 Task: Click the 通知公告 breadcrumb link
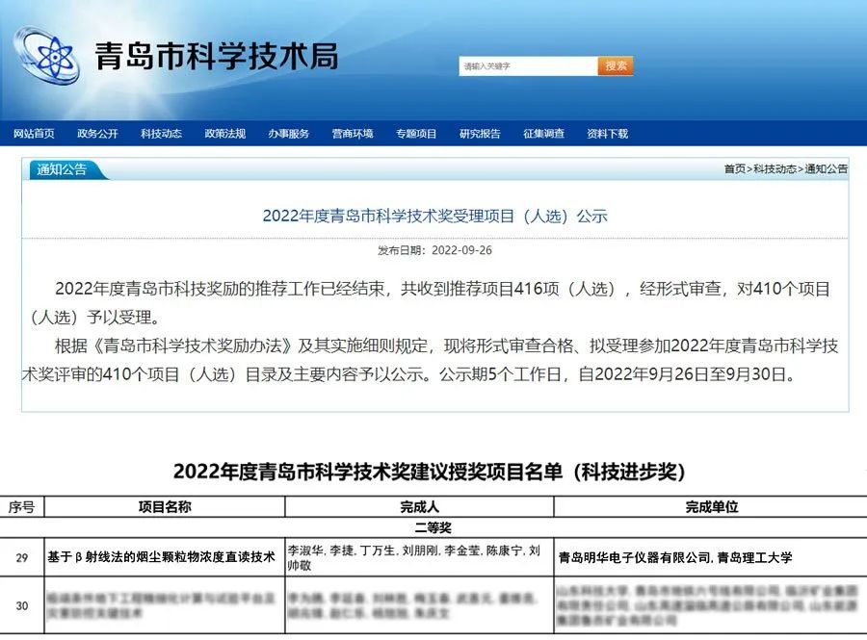826,169
